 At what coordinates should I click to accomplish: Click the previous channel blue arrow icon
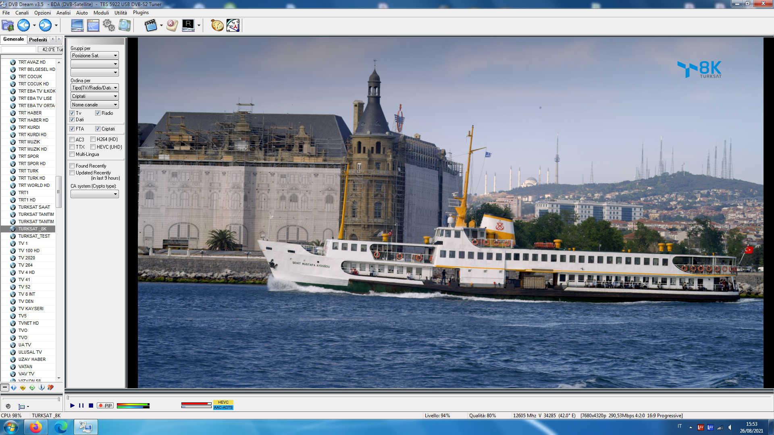point(23,25)
